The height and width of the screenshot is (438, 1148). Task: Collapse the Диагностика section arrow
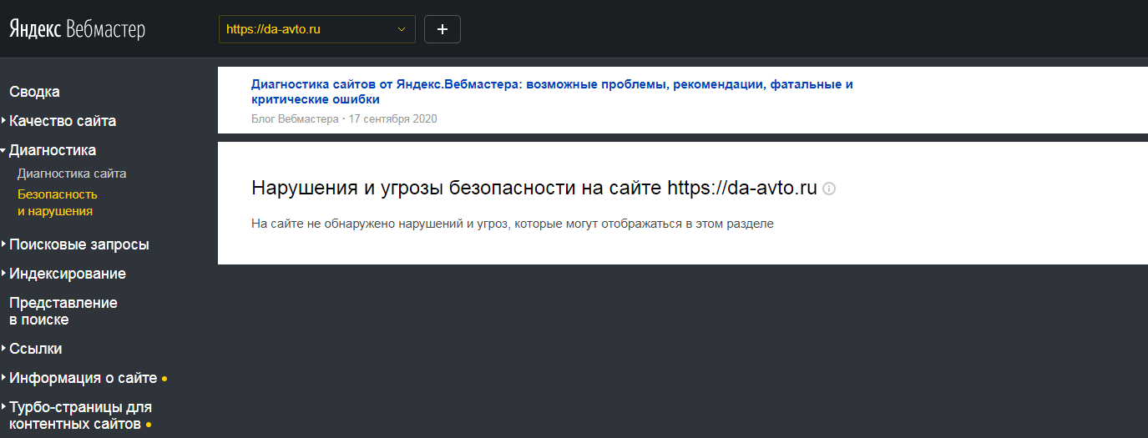[x=4, y=150]
